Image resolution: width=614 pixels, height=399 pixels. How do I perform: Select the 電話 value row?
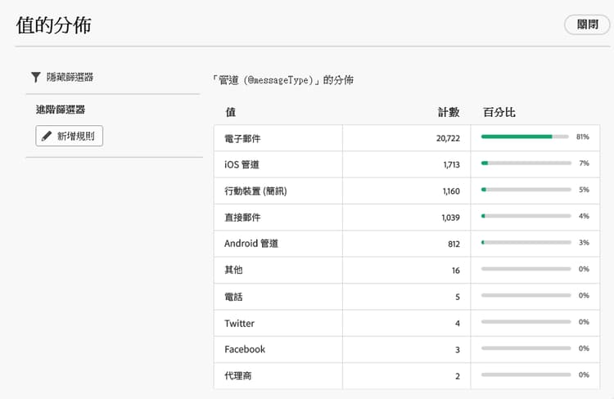point(233,296)
